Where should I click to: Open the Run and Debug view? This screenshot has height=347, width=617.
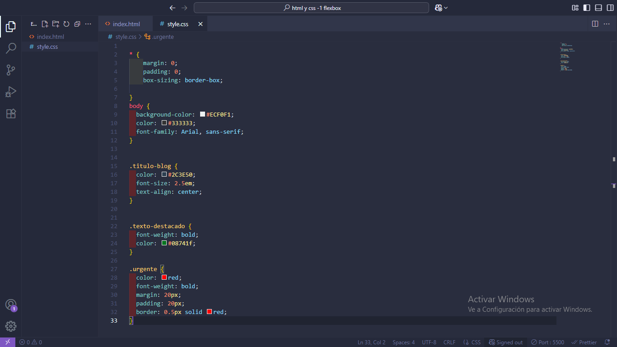(x=11, y=92)
